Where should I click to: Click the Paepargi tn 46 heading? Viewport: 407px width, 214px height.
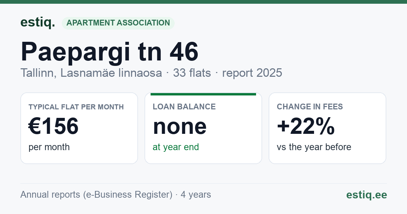tap(110, 52)
